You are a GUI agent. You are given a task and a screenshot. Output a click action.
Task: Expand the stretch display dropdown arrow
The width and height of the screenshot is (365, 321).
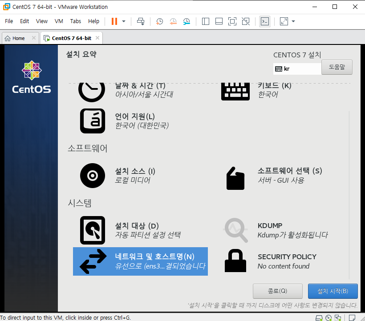pyautogui.click(x=293, y=21)
